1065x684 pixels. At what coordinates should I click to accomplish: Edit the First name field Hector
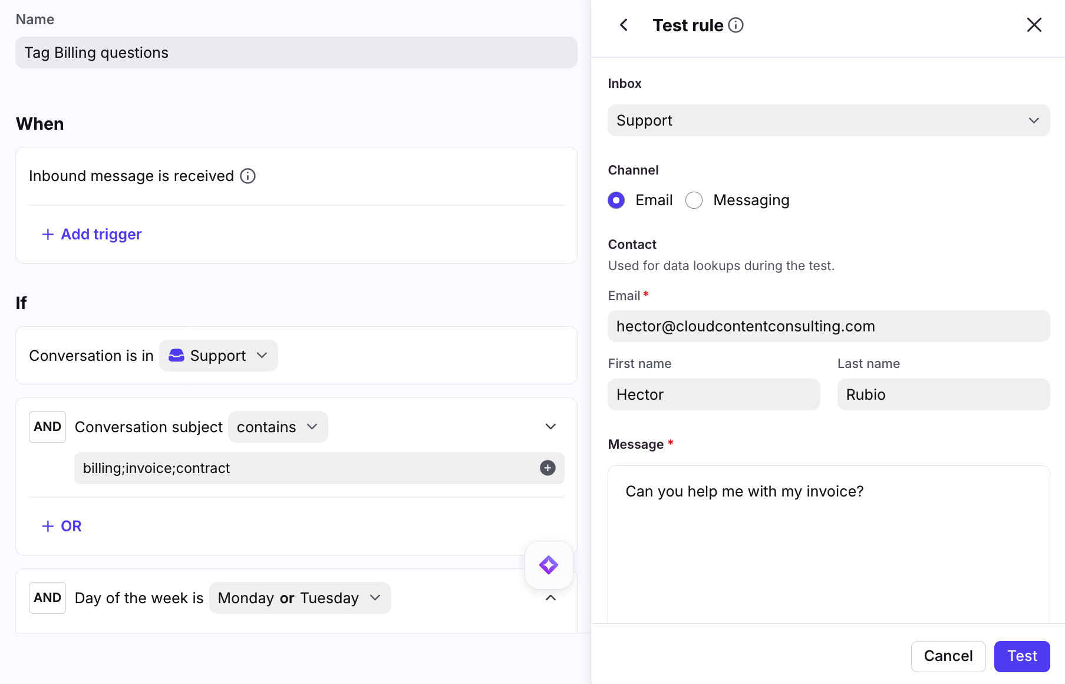714,394
